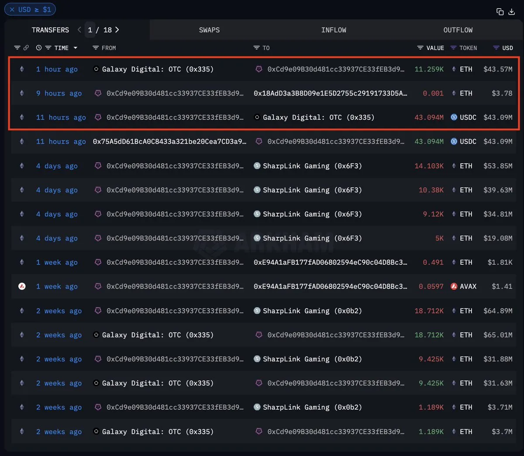This screenshot has width=524, height=456.
Task: Open Galaxy Digital: OTC sender in $31.63M row
Action: click(x=158, y=383)
